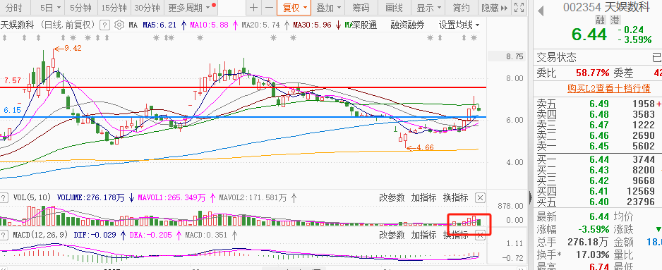The width and height of the screenshot is (662, 270).
Task: Click the 委比 58.77% value
Action: (x=593, y=73)
